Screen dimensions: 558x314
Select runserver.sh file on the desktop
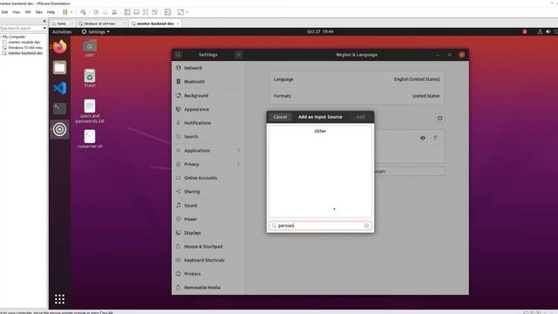90,139
